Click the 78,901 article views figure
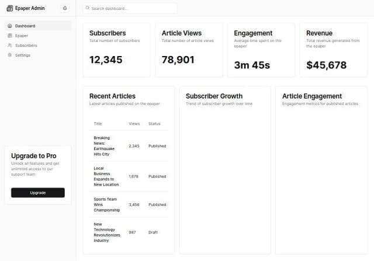 (178, 60)
